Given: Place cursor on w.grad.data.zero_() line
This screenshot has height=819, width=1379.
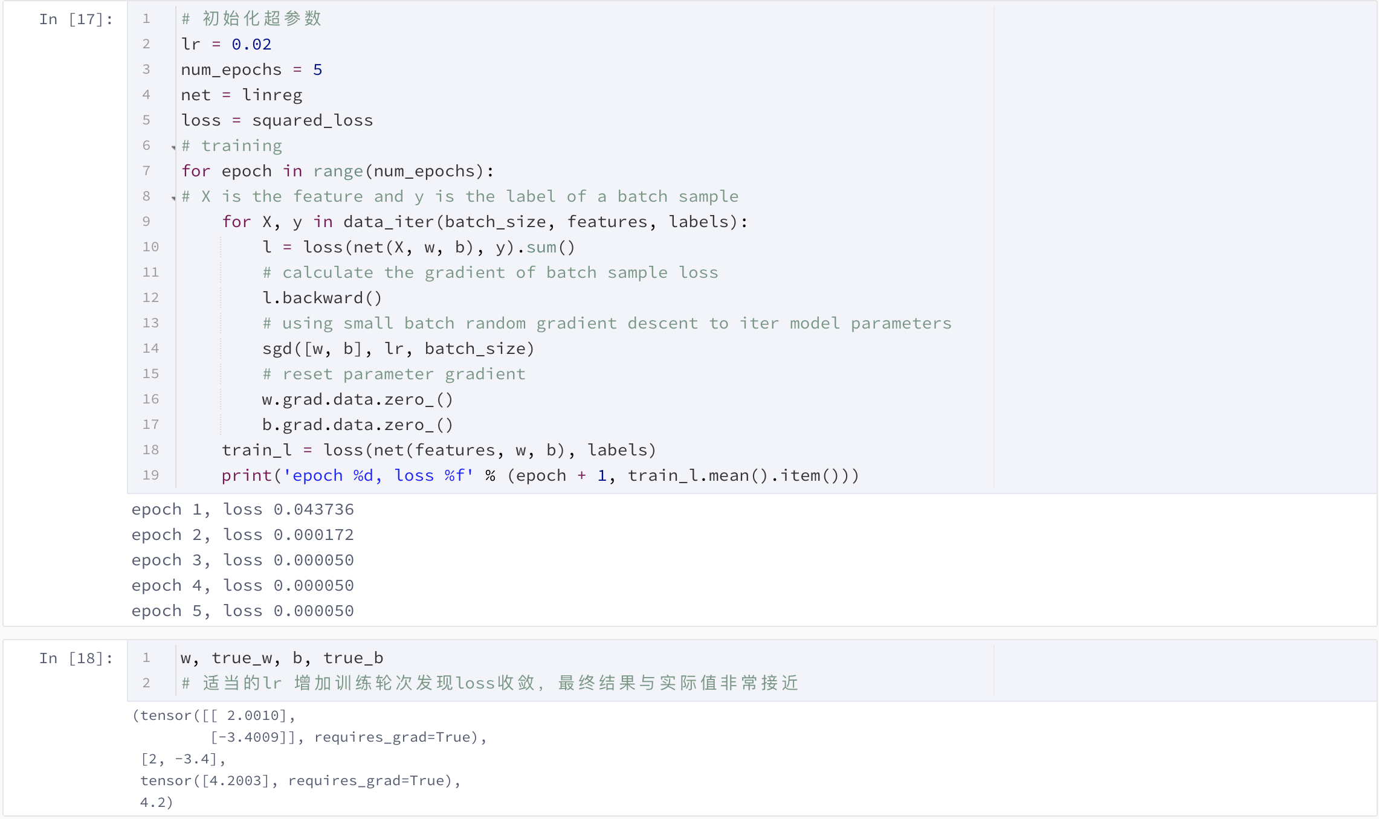Looking at the screenshot, I should point(357,400).
